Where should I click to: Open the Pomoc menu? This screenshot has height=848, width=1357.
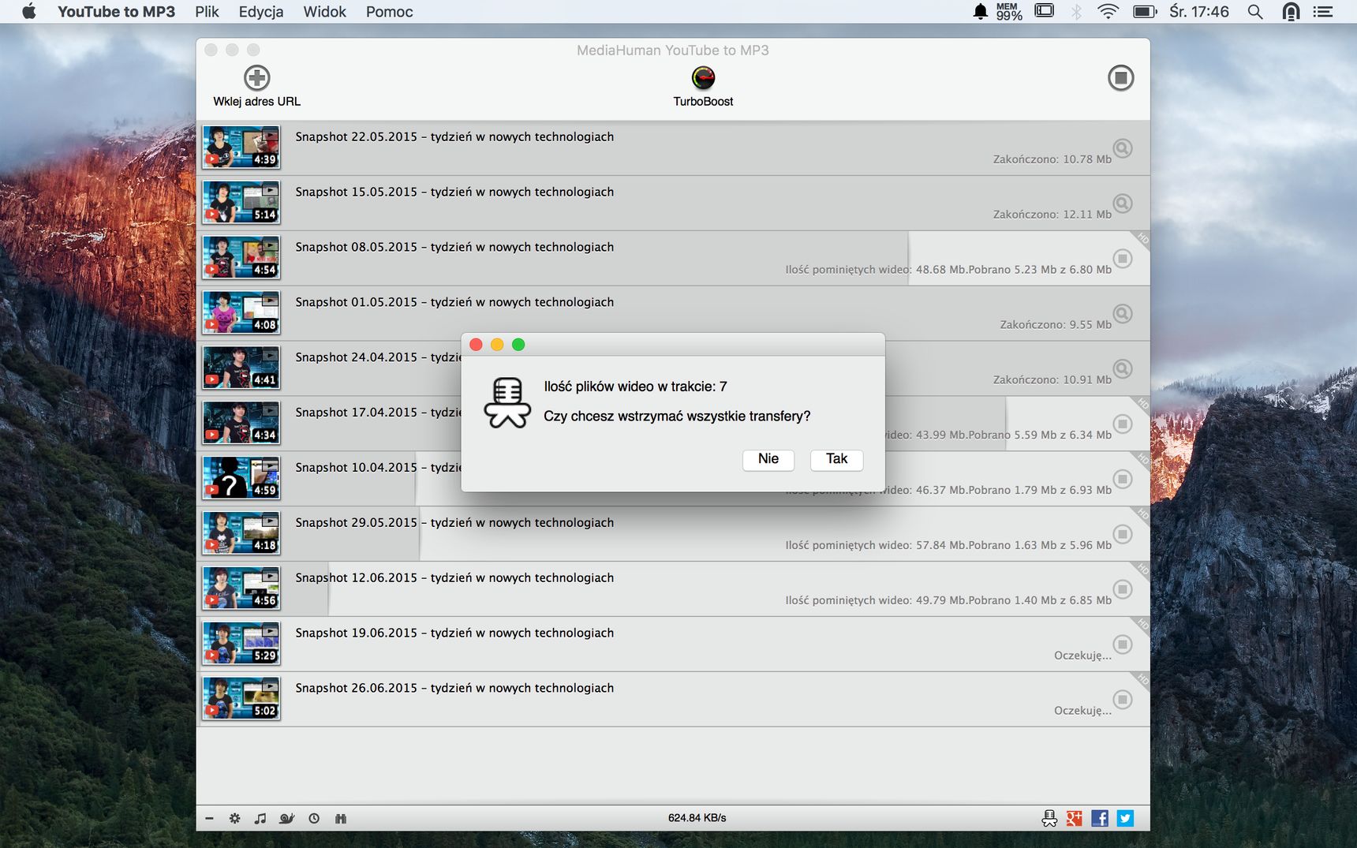390,12
